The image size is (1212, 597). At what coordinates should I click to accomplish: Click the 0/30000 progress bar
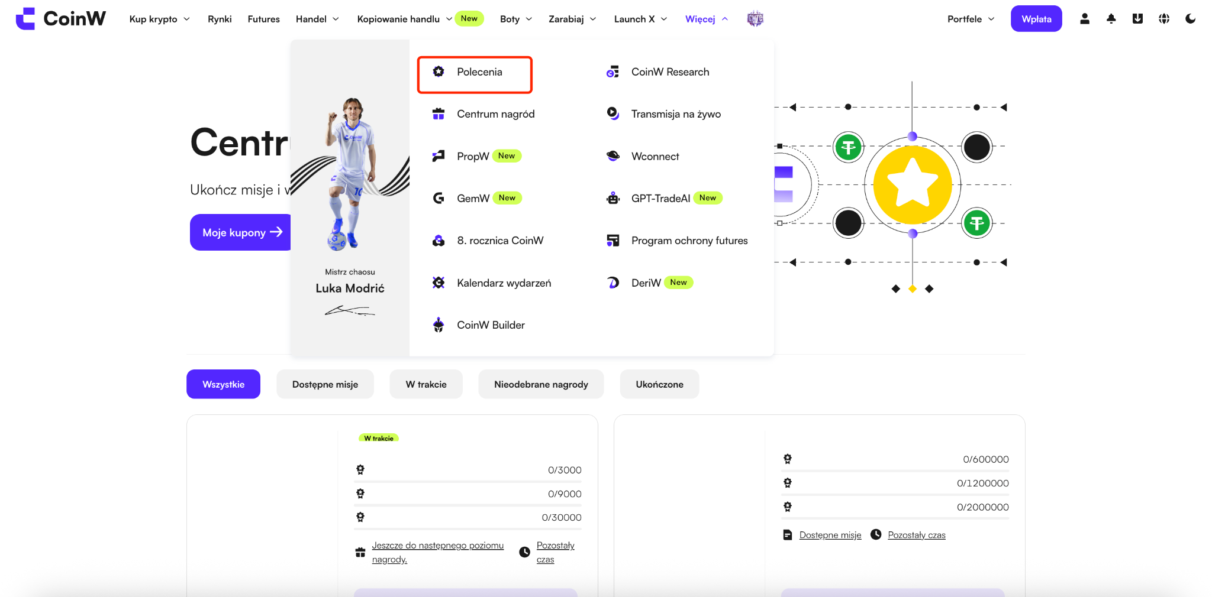(468, 528)
